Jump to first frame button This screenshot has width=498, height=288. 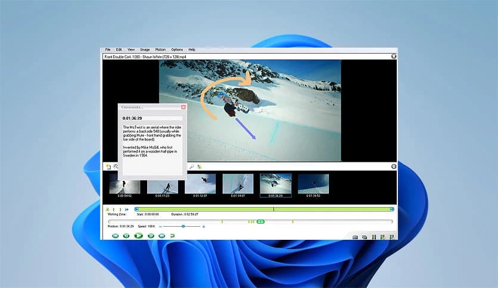tap(116, 236)
